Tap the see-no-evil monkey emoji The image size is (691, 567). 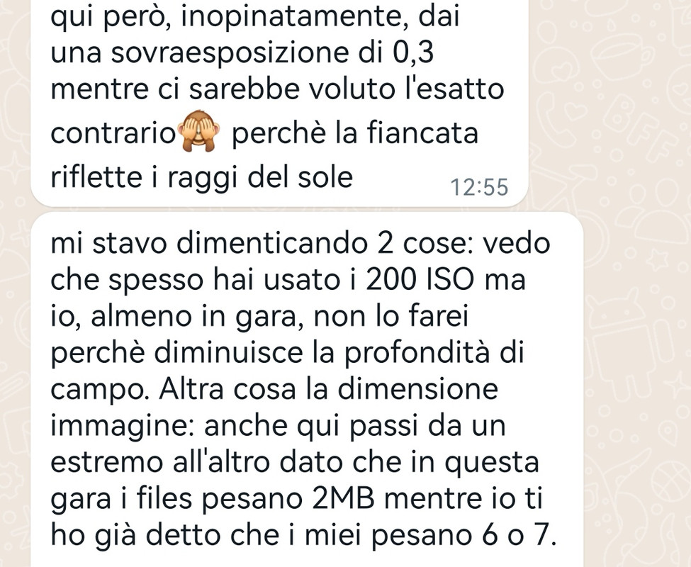point(198,131)
